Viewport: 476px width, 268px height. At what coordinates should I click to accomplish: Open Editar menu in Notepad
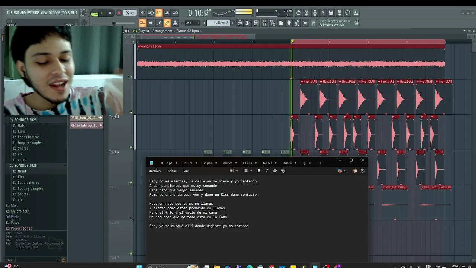click(x=172, y=171)
